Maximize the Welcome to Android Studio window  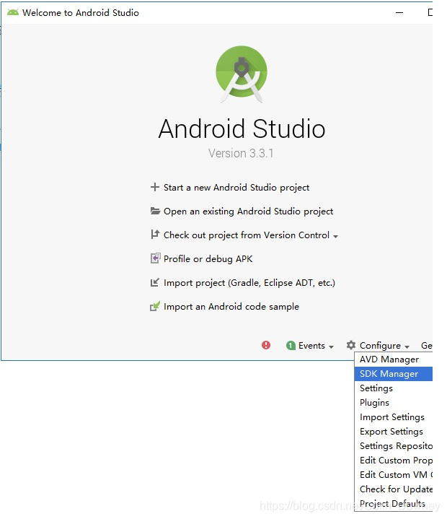tap(430, 12)
